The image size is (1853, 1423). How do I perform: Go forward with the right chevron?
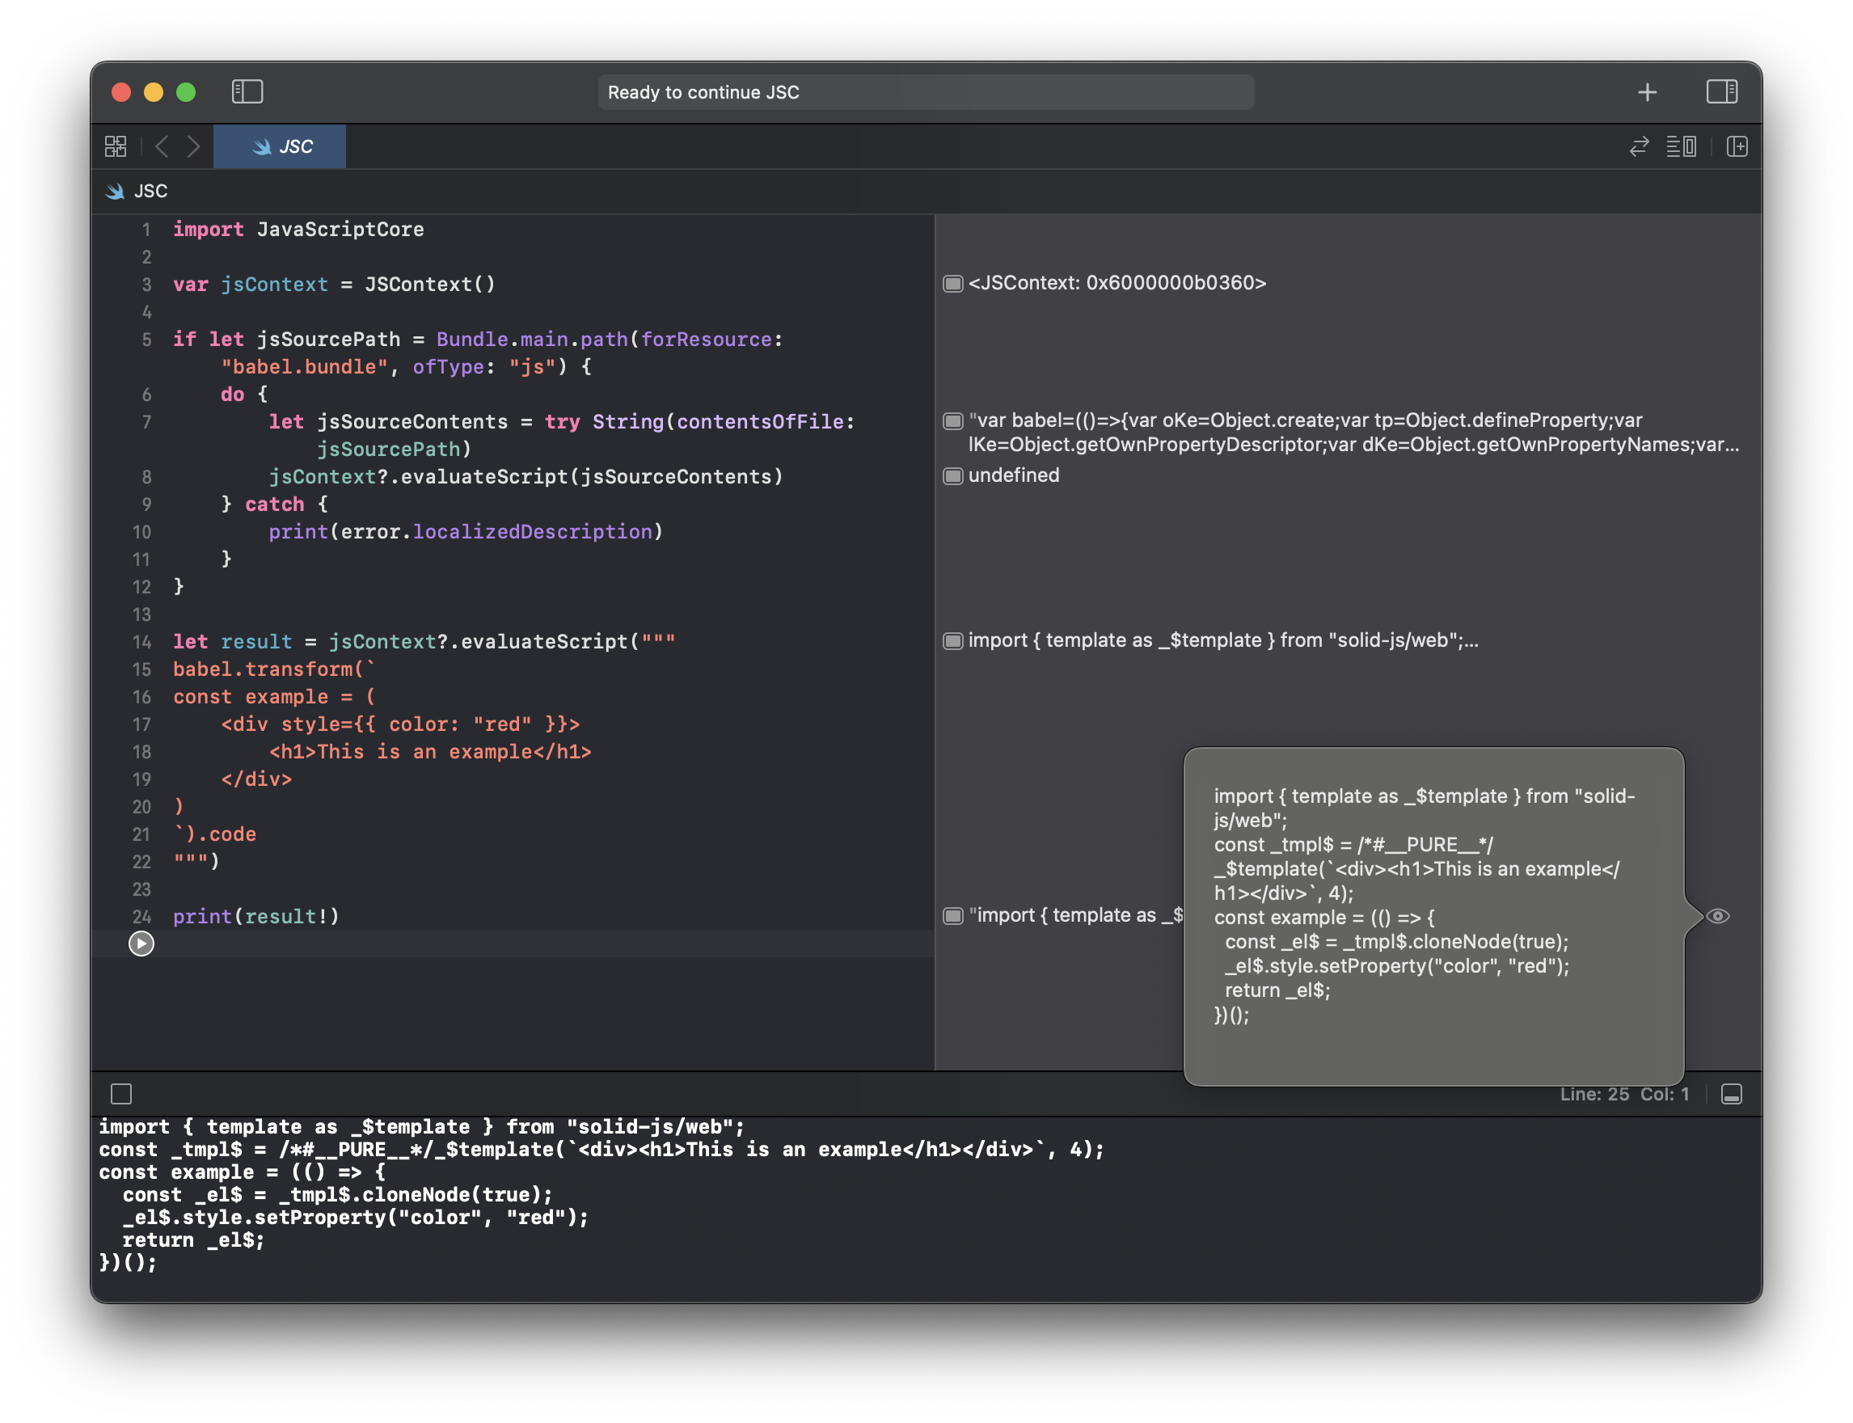[194, 146]
